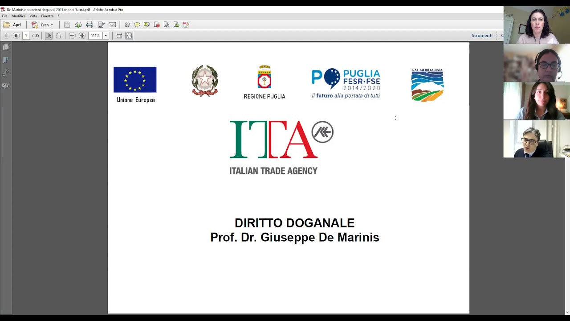Viewport: 570px width, 321px height.
Task: Click the edit text and images icon
Action: click(x=101, y=25)
